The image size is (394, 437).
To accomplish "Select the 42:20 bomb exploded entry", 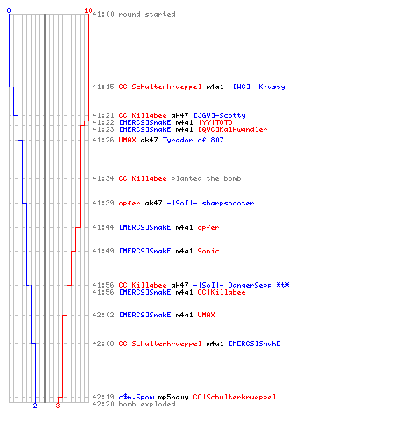I will click(134, 404).
